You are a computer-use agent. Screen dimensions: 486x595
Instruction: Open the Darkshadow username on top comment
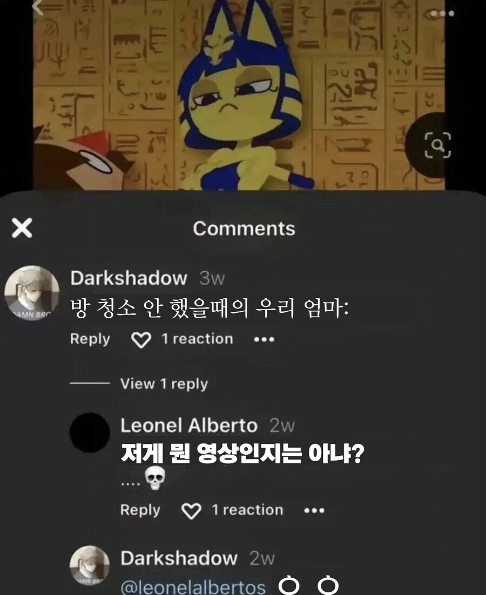[129, 278]
